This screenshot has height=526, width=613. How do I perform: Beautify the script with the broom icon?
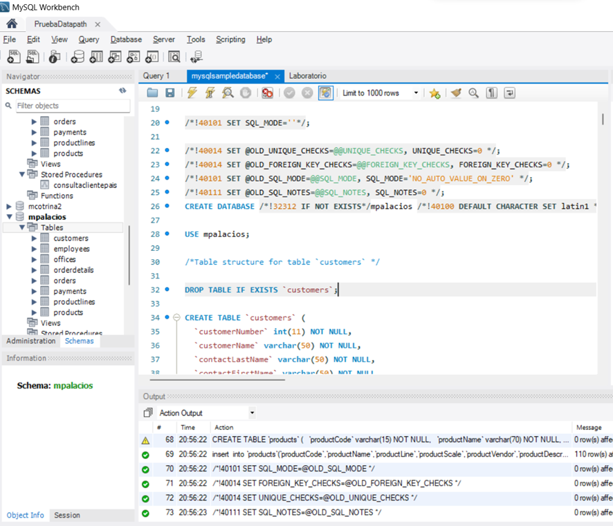tap(457, 93)
